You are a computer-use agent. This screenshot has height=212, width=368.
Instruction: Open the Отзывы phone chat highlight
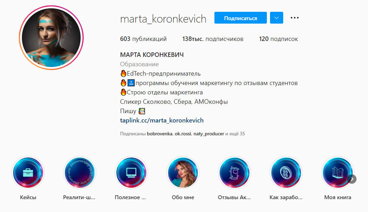[x=235, y=173]
